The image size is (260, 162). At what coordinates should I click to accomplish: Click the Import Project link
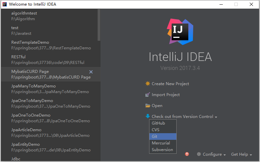point(166,95)
